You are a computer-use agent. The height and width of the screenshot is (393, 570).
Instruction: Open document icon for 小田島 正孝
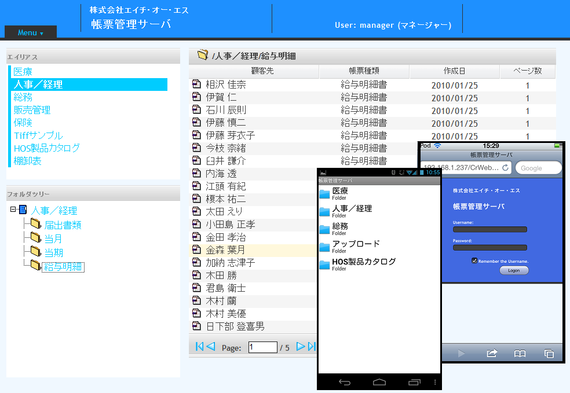click(x=196, y=224)
